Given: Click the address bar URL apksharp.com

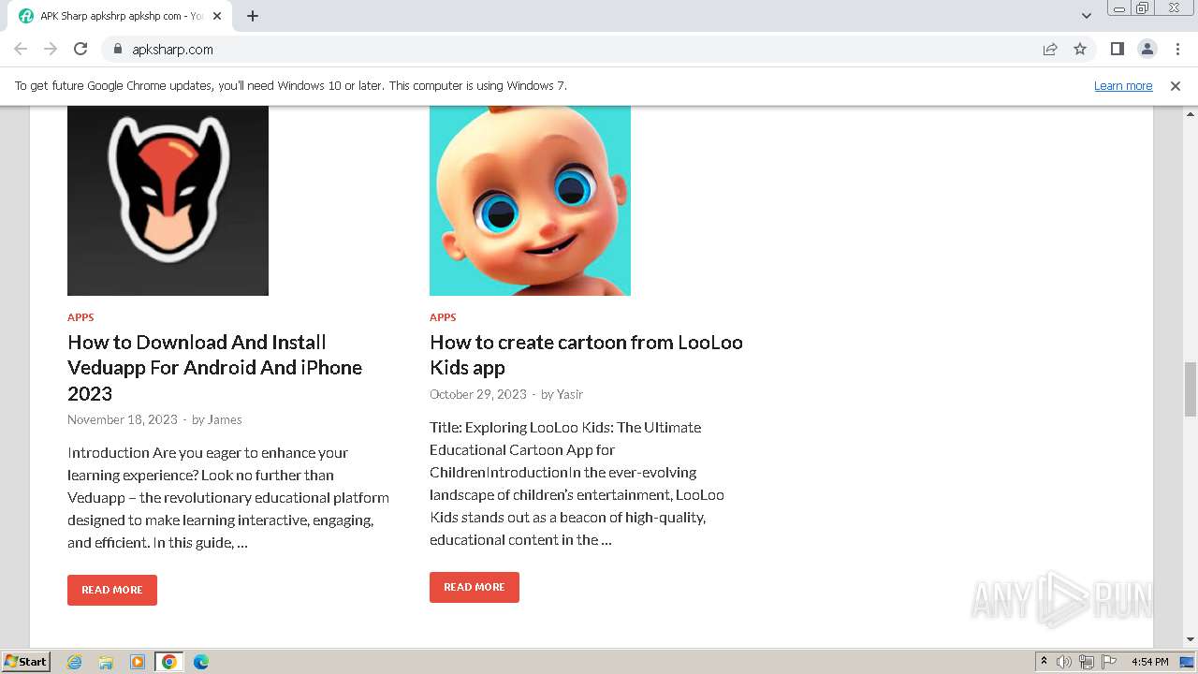Looking at the screenshot, I should (172, 49).
